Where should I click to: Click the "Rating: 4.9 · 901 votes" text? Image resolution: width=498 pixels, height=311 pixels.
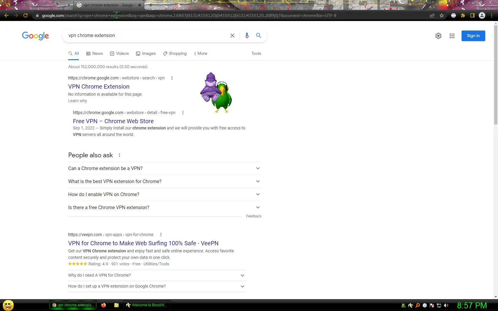coord(109,264)
